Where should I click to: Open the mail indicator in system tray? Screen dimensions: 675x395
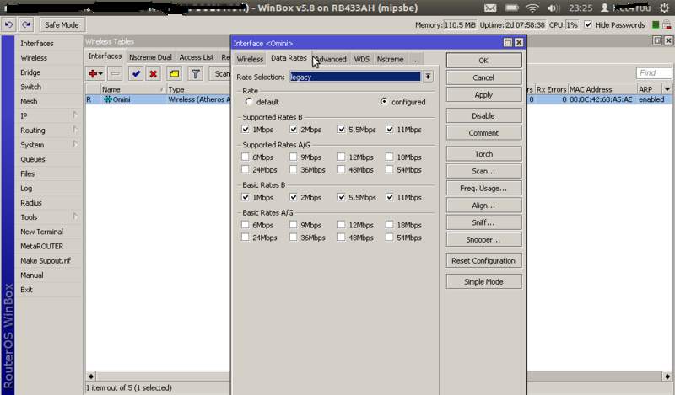tap(490, 8)
